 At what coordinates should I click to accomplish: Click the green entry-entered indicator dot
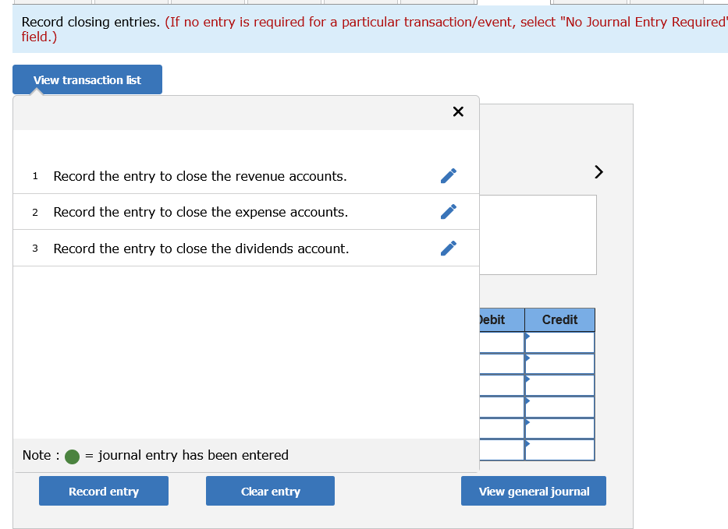(x=71, y=457)
